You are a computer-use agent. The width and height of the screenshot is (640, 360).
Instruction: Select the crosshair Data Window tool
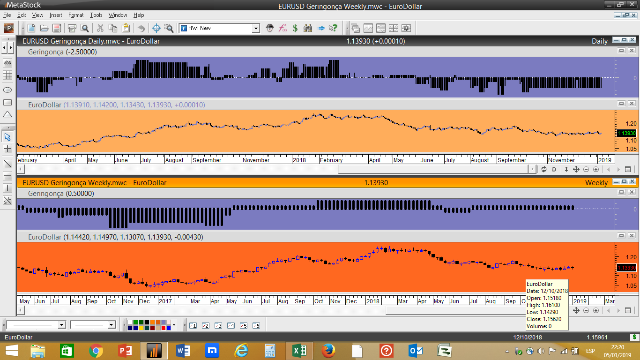pyautogui.click(x=156, y=28)
